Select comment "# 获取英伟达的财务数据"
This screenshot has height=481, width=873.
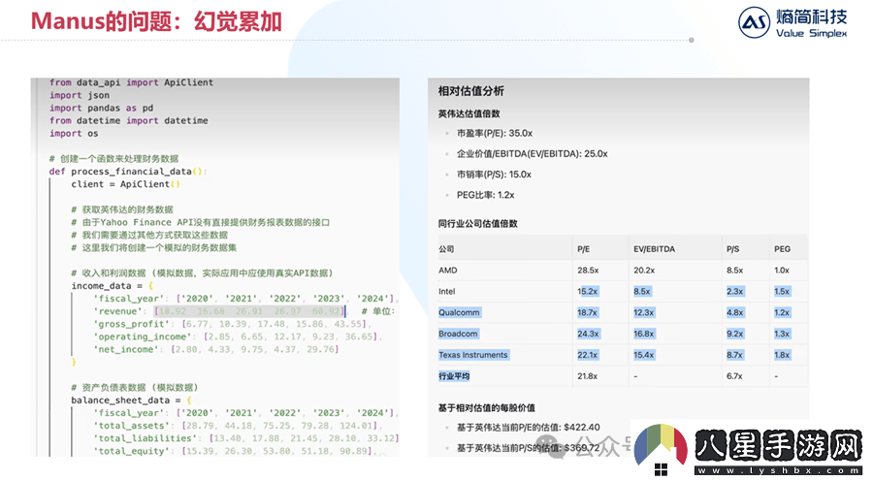[x=122, y=209]
